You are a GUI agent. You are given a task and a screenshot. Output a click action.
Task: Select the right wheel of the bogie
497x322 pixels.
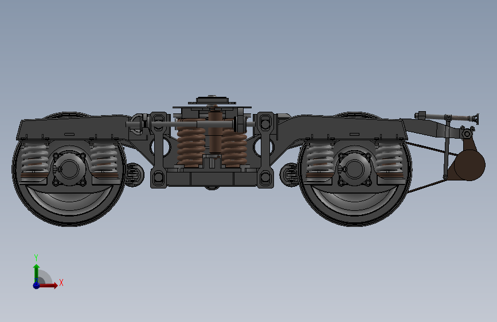point(355,169)
